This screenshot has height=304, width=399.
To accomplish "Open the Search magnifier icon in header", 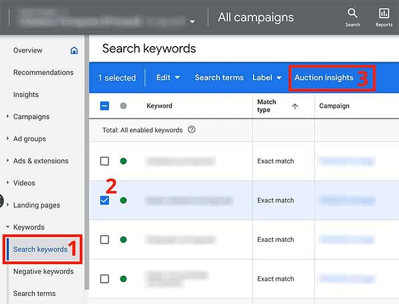I will 352,14.
